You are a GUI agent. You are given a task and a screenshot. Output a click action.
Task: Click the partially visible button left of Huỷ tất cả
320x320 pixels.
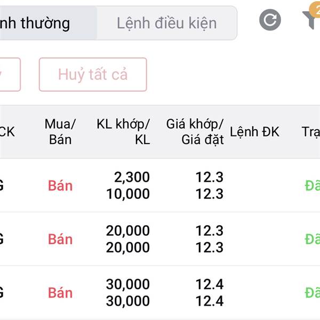[10, 75]
